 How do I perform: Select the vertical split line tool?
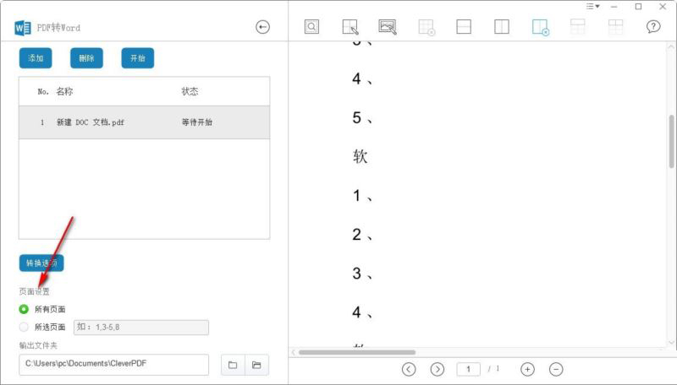pyautogui.click(x=501, y=27)
